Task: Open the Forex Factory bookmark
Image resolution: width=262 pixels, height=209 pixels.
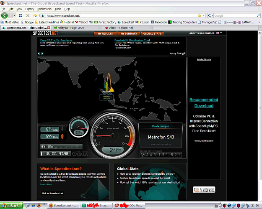Action: pos(105,22)
